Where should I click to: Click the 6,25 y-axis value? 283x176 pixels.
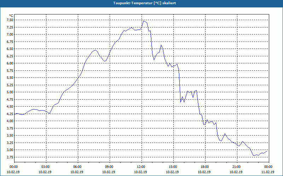point(10,56)
